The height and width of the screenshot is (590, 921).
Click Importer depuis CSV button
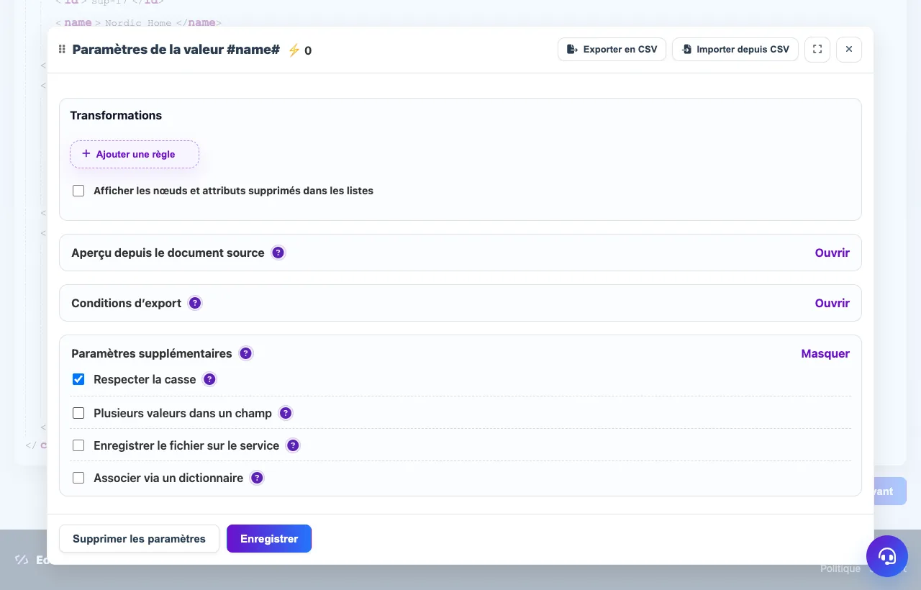[735, 50]
